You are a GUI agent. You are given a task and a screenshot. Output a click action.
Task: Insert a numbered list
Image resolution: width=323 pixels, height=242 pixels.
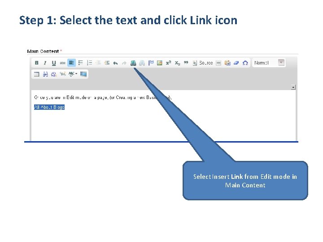[x=89, y=63]
